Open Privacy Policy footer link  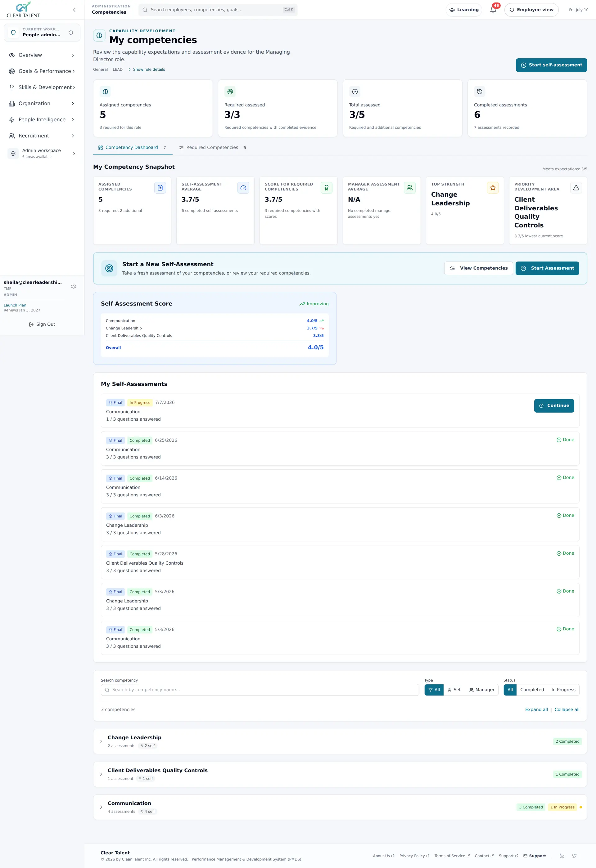(x=414, y=856)
